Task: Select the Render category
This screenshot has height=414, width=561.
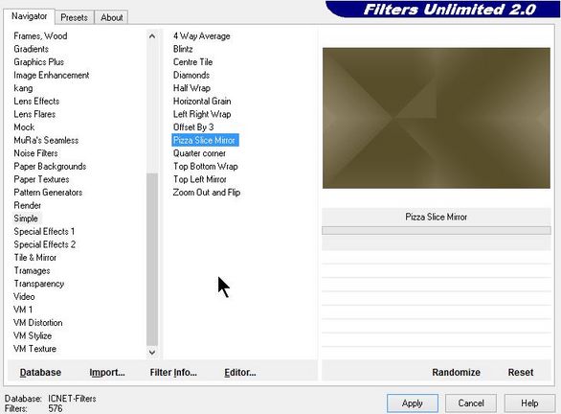Action: [27, 205]
